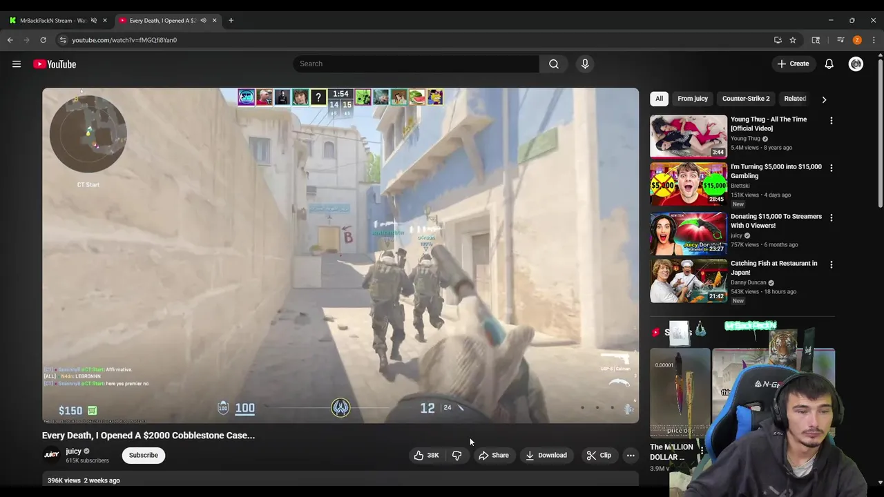The width and height of the screenshot is (884, 497).
Task: Bookmark this page with star icon
Action: click(793, 40)
